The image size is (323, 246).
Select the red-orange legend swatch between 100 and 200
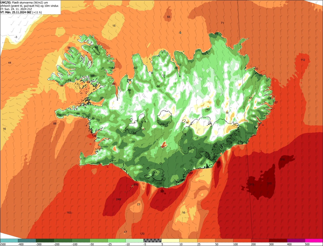[x=242, y=240]
